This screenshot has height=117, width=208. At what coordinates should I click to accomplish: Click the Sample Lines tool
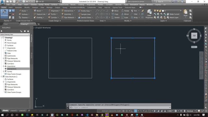coord(84,14)
